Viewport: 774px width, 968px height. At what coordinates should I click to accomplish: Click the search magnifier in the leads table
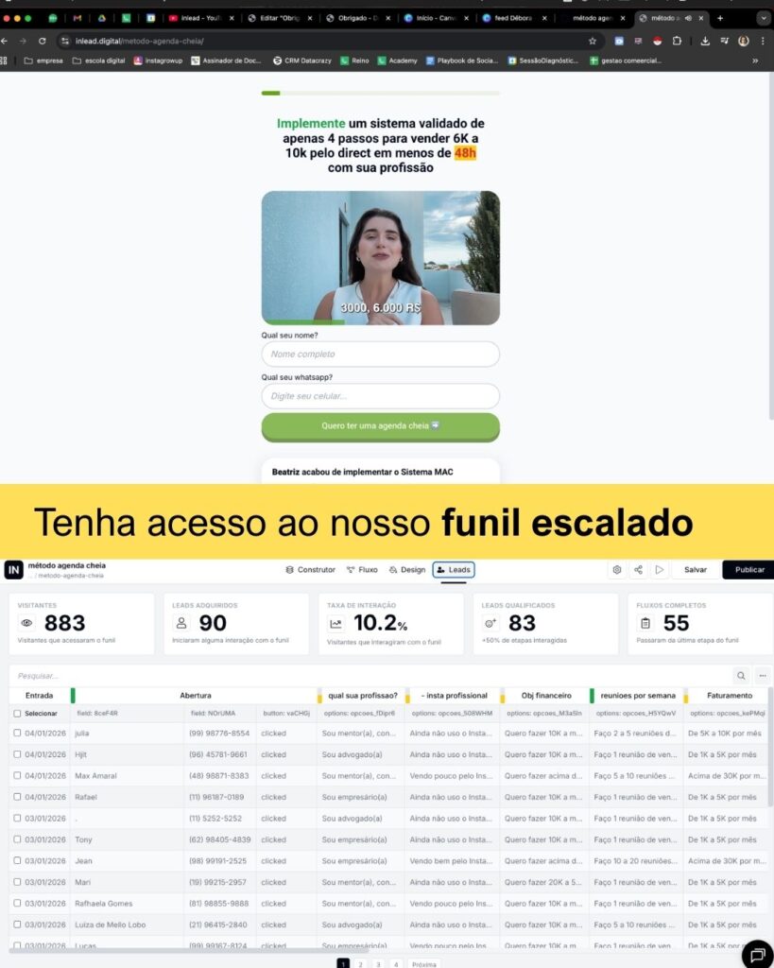coord(741,675)
